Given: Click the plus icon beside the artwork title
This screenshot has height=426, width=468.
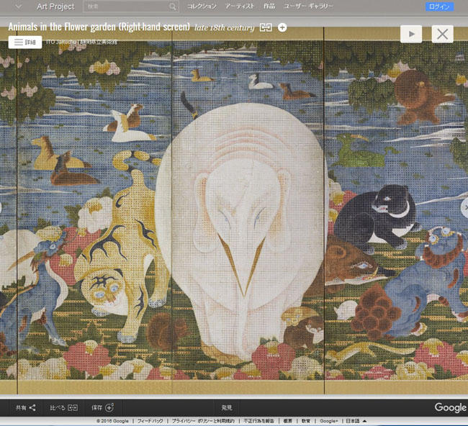Looking at the screenshot, I should 282,27.
